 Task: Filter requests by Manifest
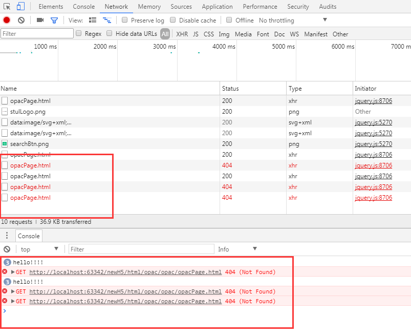[x=316, y=34]
